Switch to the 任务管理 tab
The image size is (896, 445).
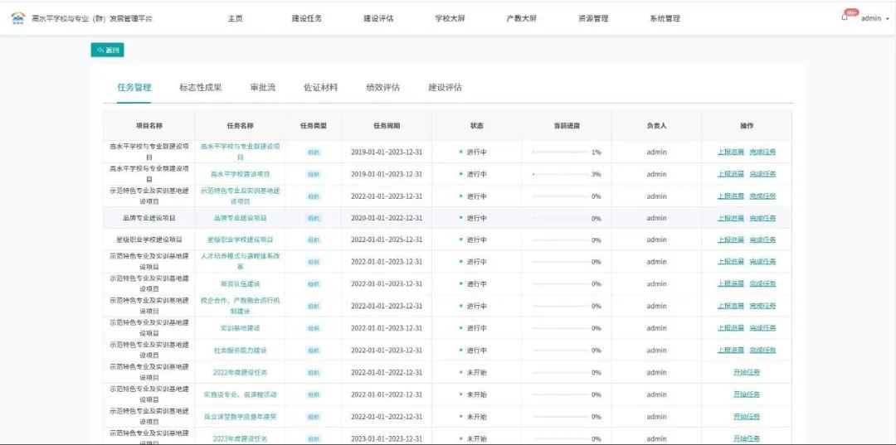134,87
